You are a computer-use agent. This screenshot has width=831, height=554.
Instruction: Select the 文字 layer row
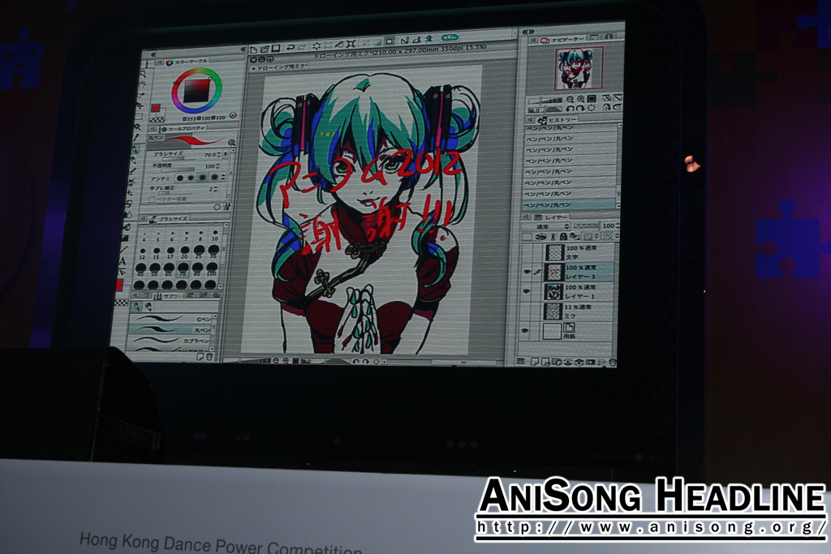point(569,251)
